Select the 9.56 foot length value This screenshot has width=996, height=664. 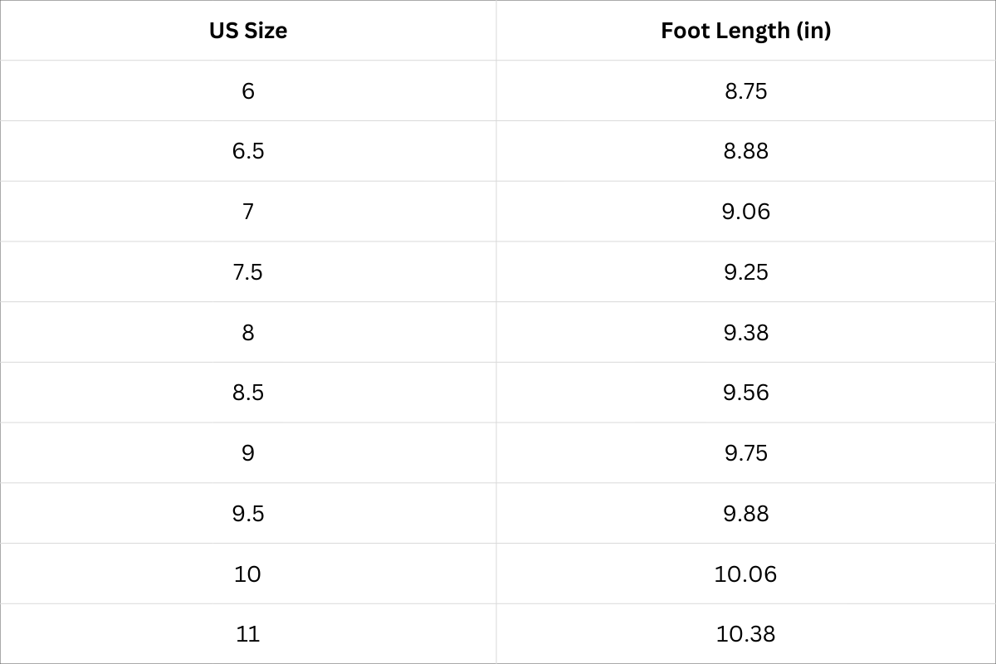point(745,393)
